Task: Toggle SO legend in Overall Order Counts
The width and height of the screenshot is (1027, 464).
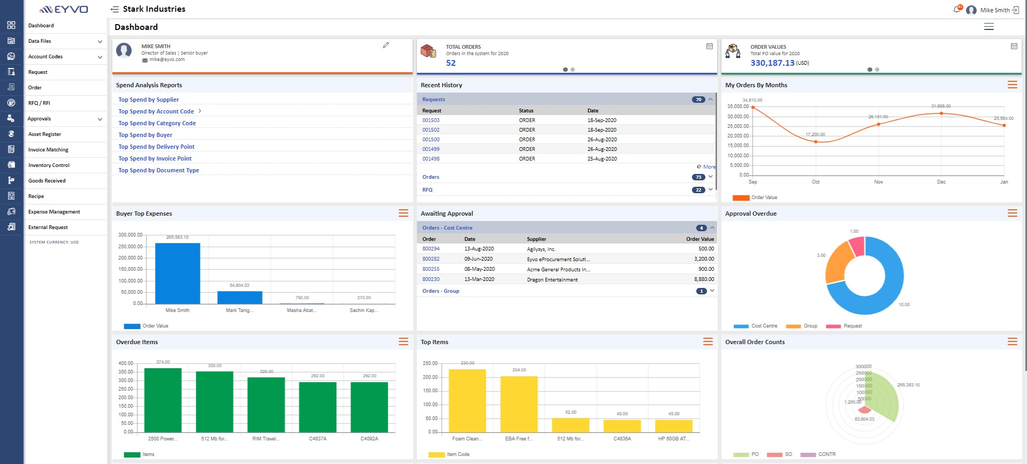Action: pos(780,454)
